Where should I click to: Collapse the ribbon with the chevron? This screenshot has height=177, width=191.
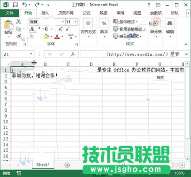click(x=186, y=44)
